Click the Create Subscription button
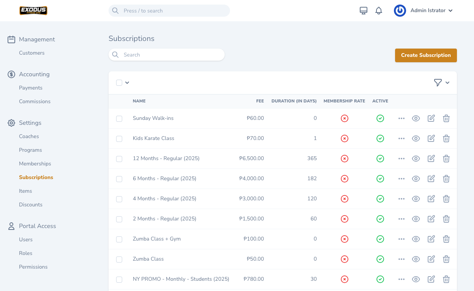This screenshot has width=474, height=291. [x=426, y=55]
